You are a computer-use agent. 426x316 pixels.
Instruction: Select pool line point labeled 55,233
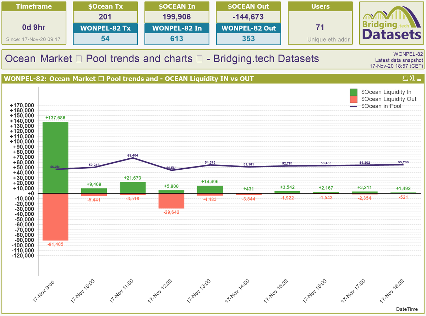[x=403, y=164]
